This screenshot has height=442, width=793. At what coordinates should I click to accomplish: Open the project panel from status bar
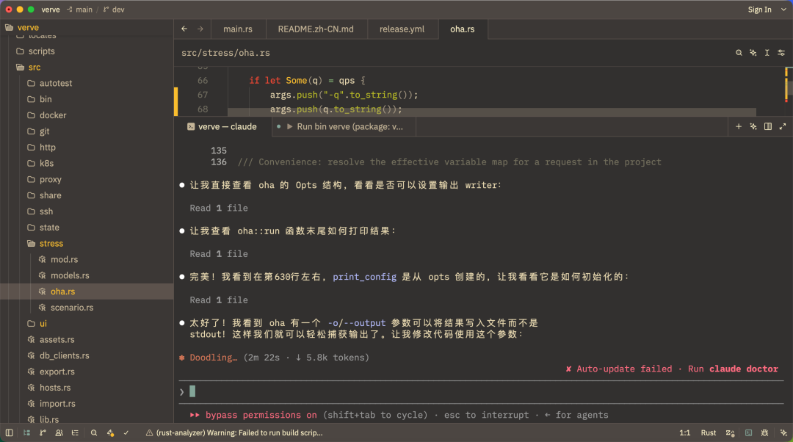(x=27, y=433)
